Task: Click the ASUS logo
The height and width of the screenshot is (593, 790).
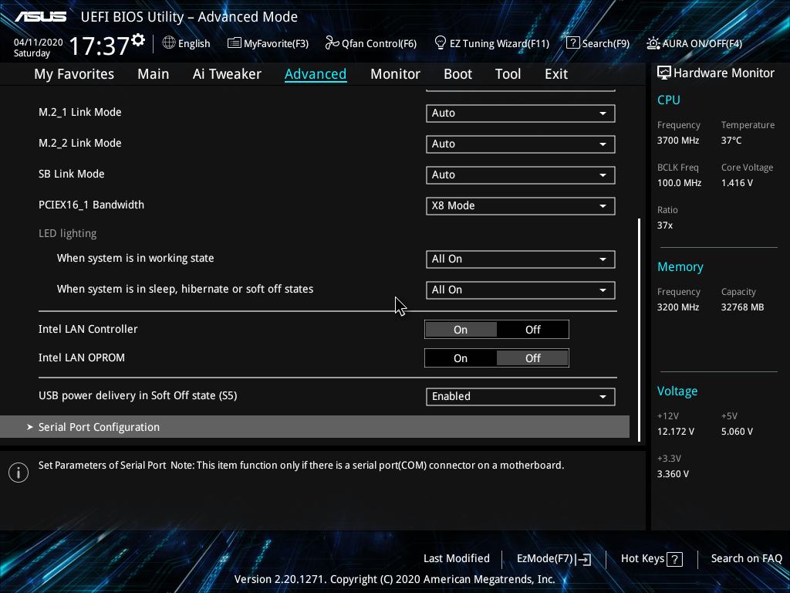Action: click(x=40, y=17)
